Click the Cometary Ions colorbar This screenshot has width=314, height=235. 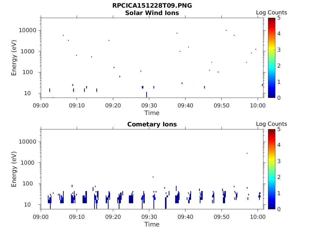pos(272,169)
